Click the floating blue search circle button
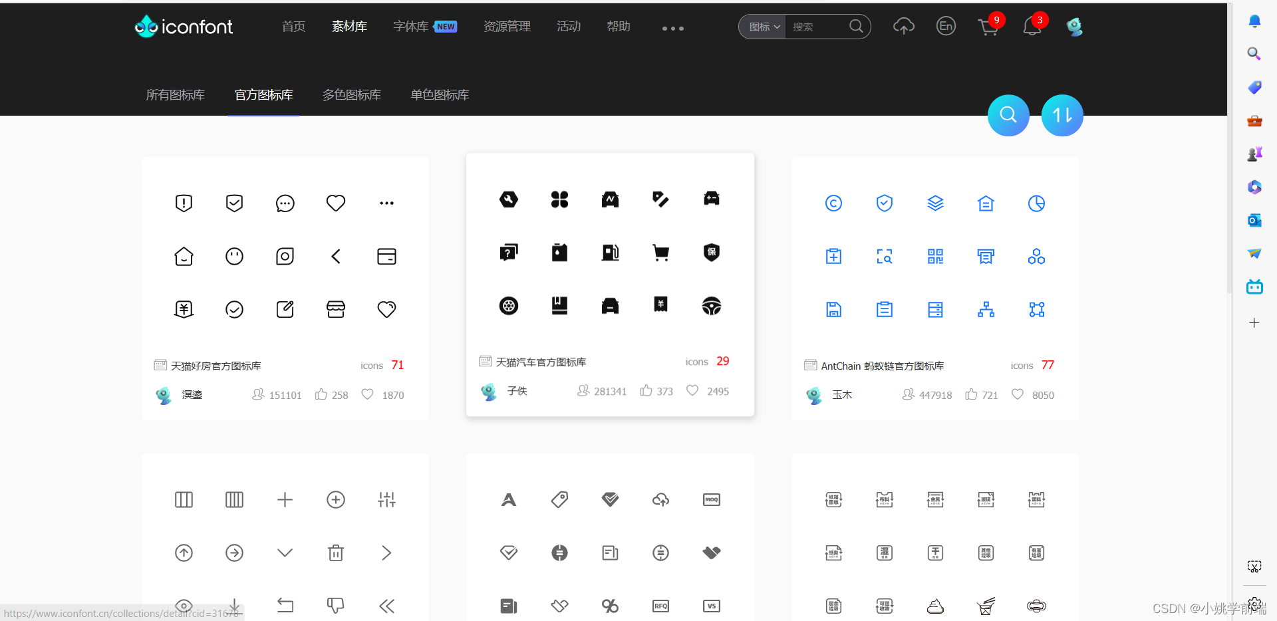Screen dimensions: 1277x621 tap(1008, 115)
